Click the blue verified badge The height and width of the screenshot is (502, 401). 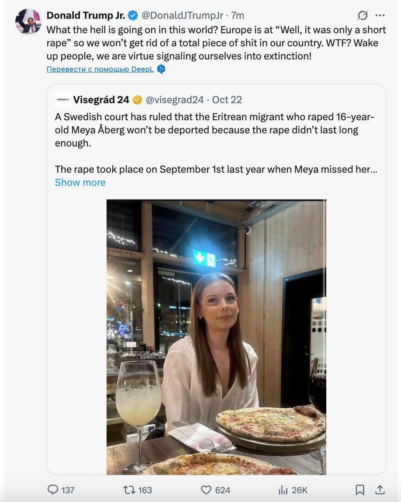tap(133, 15)
